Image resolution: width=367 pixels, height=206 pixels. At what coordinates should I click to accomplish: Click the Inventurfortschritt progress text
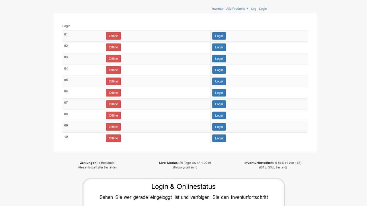tap(273, 163)
